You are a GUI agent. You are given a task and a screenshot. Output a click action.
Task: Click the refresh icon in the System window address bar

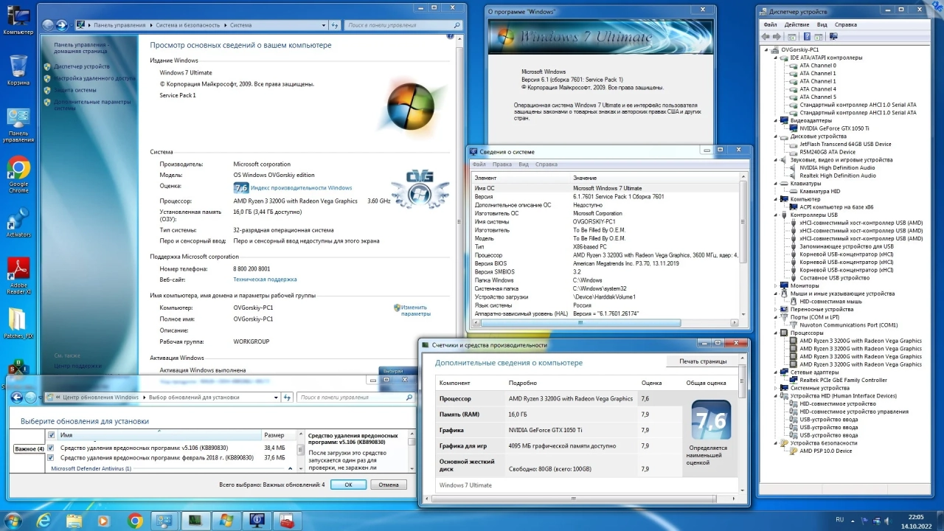pyautogui.click(x=336, y=25)
